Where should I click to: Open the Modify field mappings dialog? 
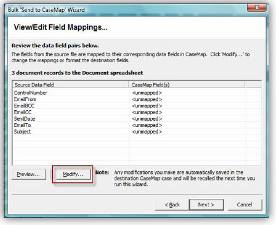pyautogui.click(x=73, y=175)
